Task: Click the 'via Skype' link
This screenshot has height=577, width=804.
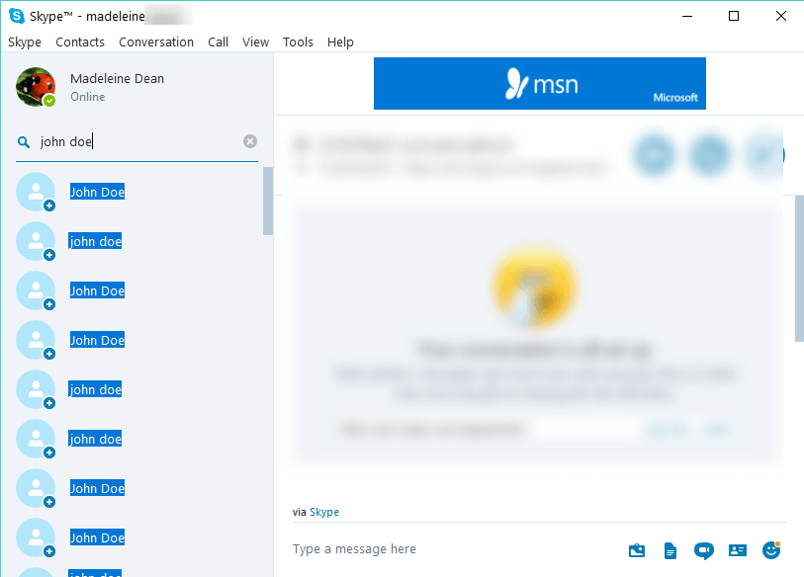Action: coord(325,512)
